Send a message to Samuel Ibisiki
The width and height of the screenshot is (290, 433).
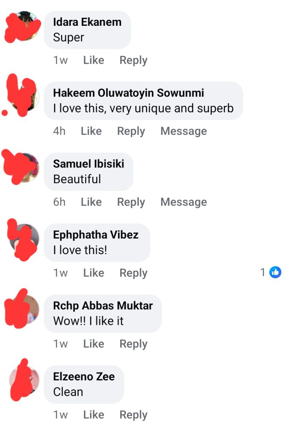pyautogui.click(x=183, y=203)
